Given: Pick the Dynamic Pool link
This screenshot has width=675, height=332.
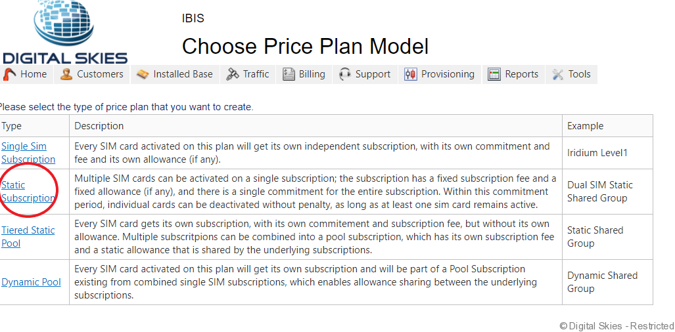Looking at the screenshot, I should point(31,282).
